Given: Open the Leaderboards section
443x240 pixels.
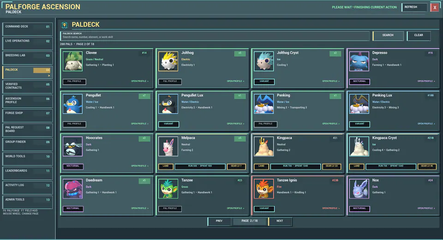Looking at the screenshot, I should point(27,173).
